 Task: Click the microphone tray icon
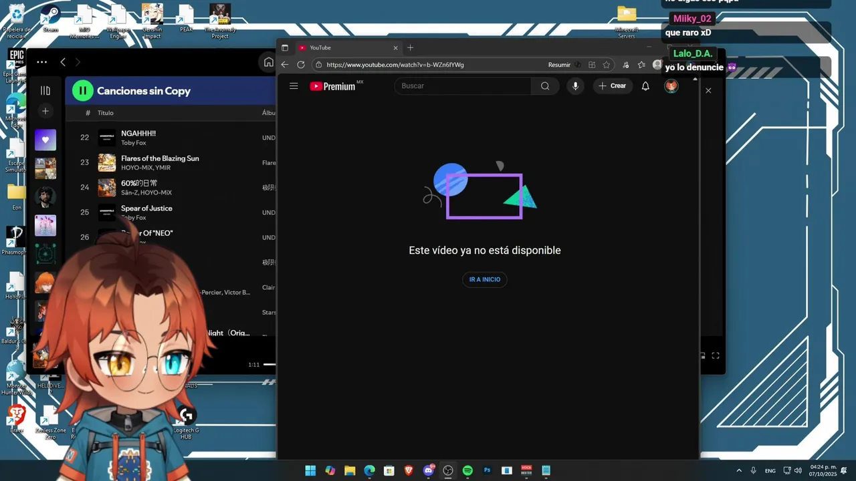(x=754, y=470)
